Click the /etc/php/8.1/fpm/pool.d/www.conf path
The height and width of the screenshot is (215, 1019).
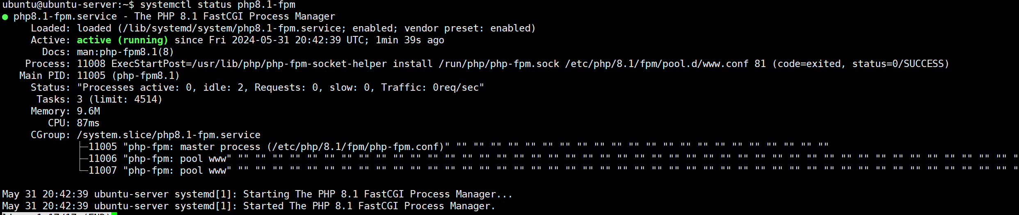(656, 64)
